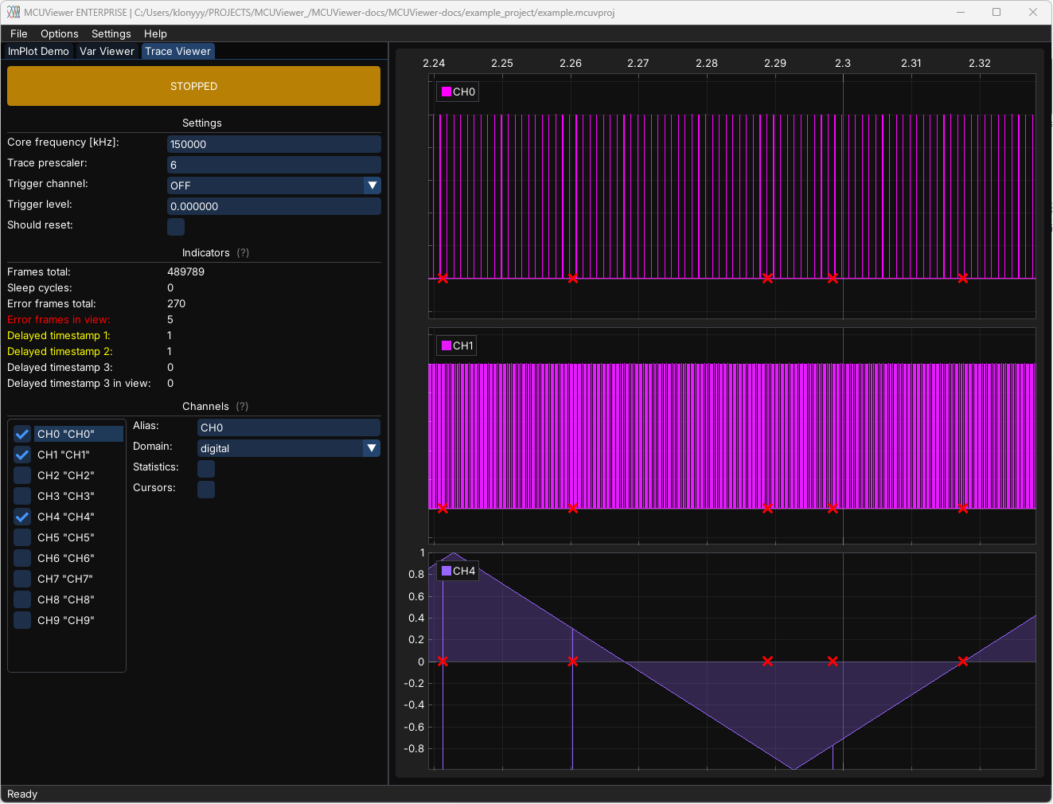The image size is (1053, 804).
Task: Click the CH1 legend entry in plot
Action: pos(458,346)
